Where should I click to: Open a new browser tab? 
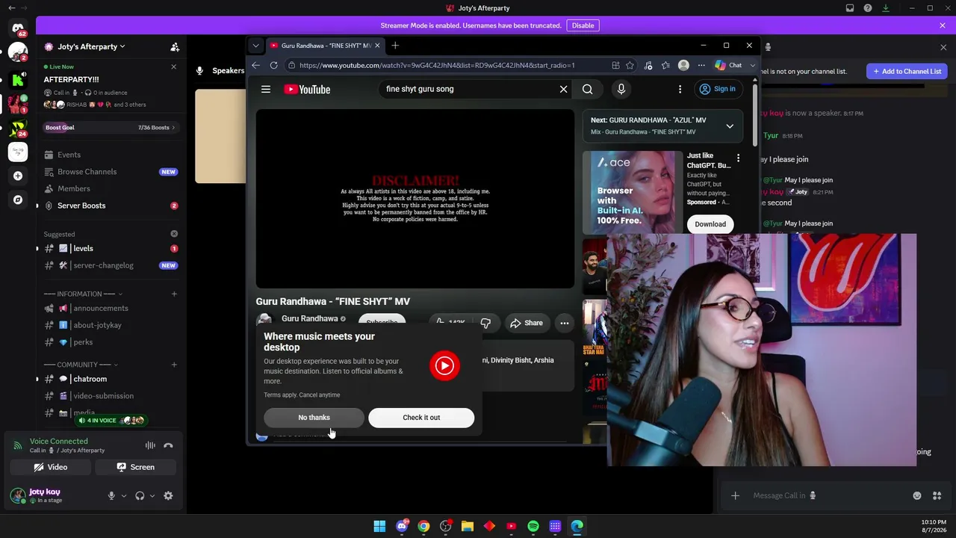click(395, 46)
